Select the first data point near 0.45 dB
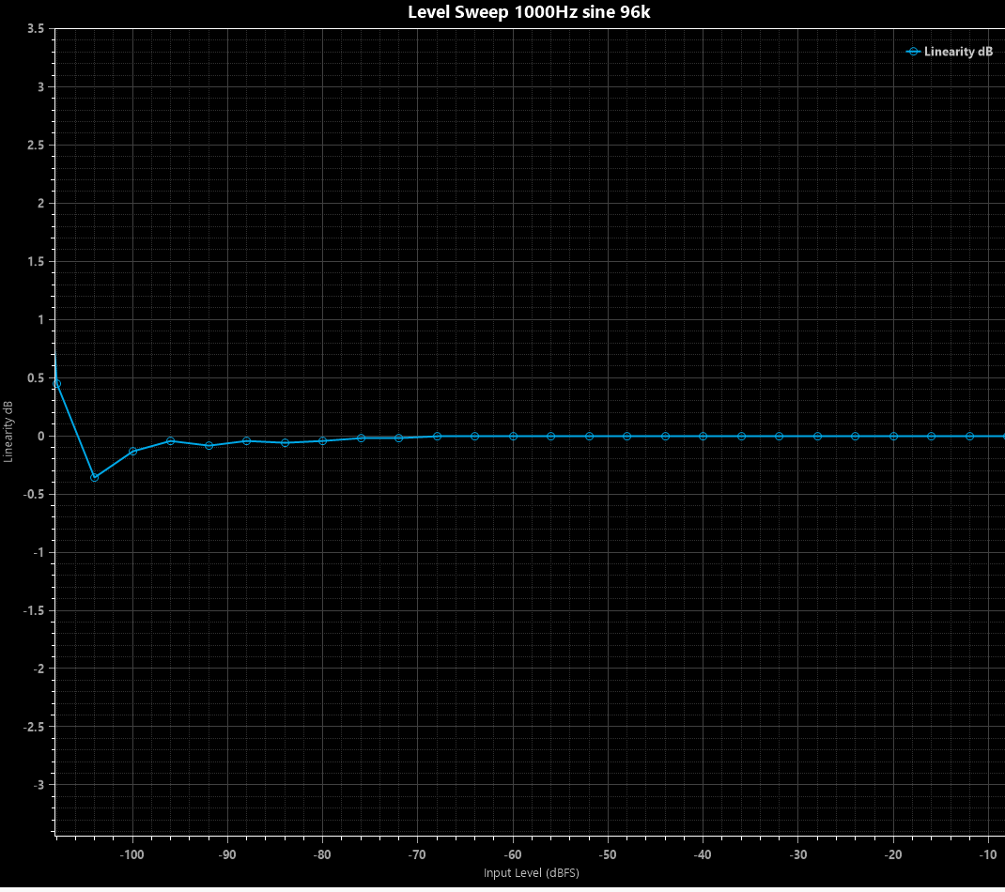Viewport: 1005px width, 892px height. point(57,384)
